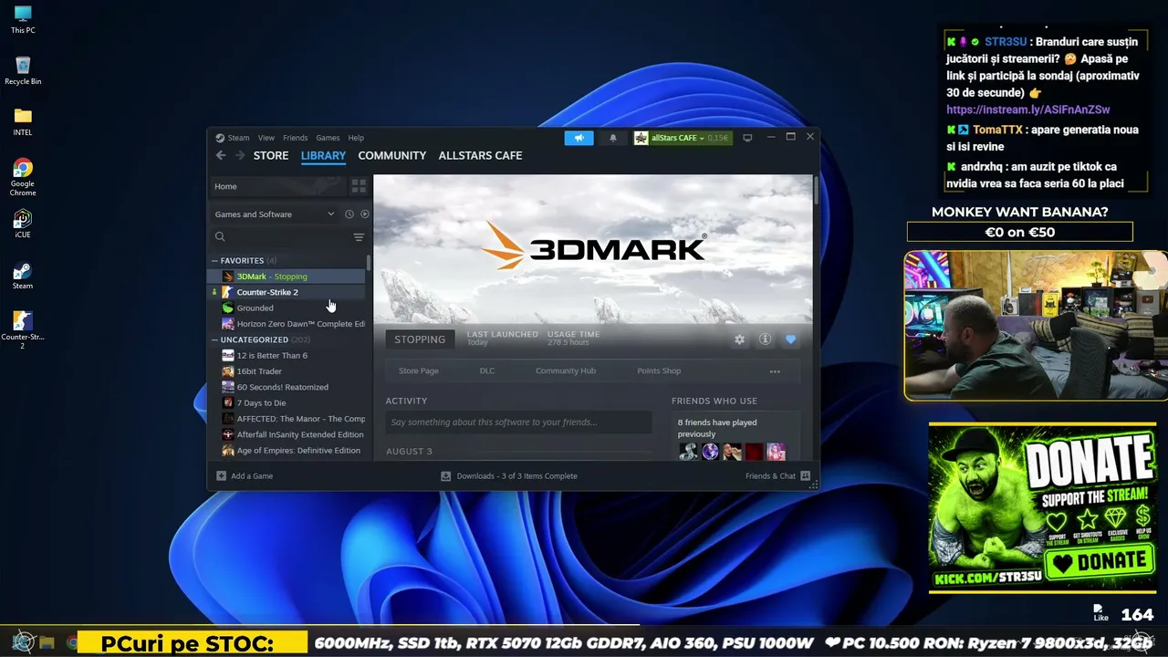Image resolution: width=1168 pixels, height=657 pixels.
Task: Select the 7 Days to Die icon
Action: point(228,402)
